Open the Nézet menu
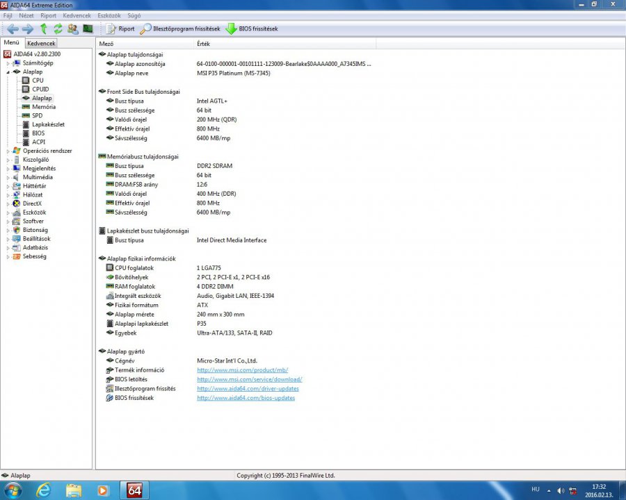626x500 pixels. (x=26, y=15)
